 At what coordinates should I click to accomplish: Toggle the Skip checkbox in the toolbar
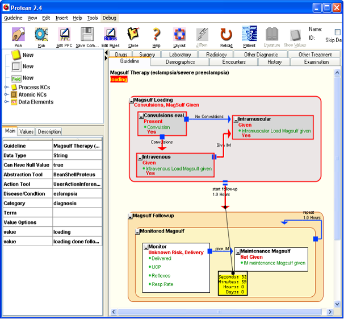click(338, 32)
